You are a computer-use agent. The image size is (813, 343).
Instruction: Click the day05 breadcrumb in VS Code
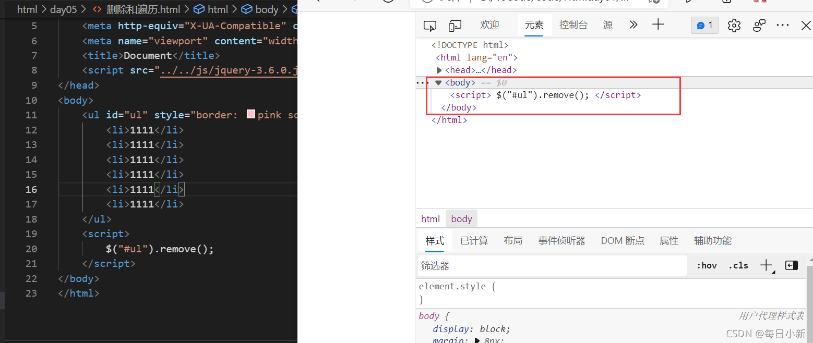pyautogui.click(x=64, y=9)
